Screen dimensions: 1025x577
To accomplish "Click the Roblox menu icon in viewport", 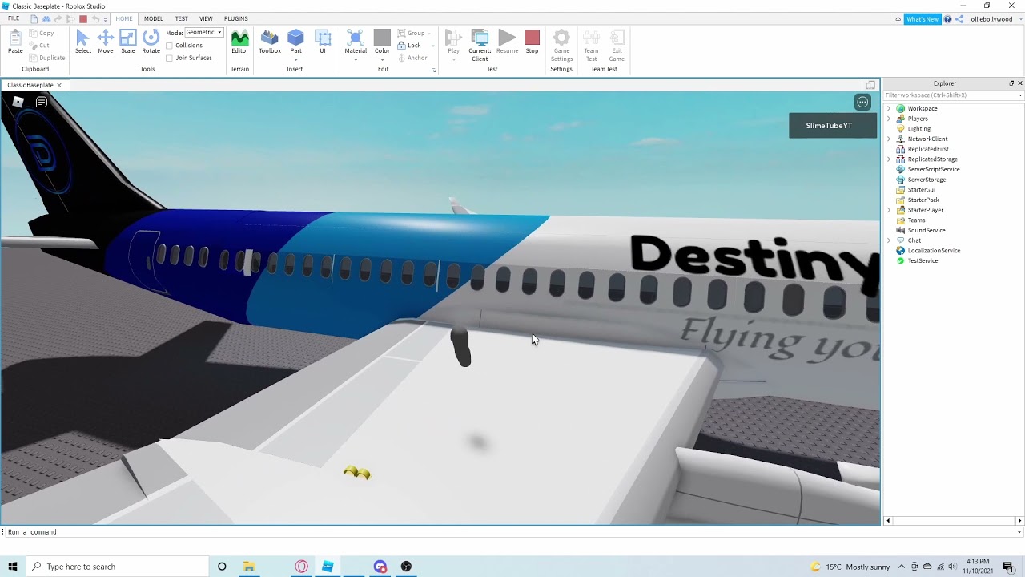I will click(x=18, y=102).
